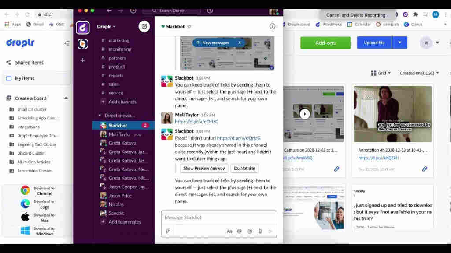Screen dimensions: 451x253
Task: Open the marketing channel
Action: [119, 40]
